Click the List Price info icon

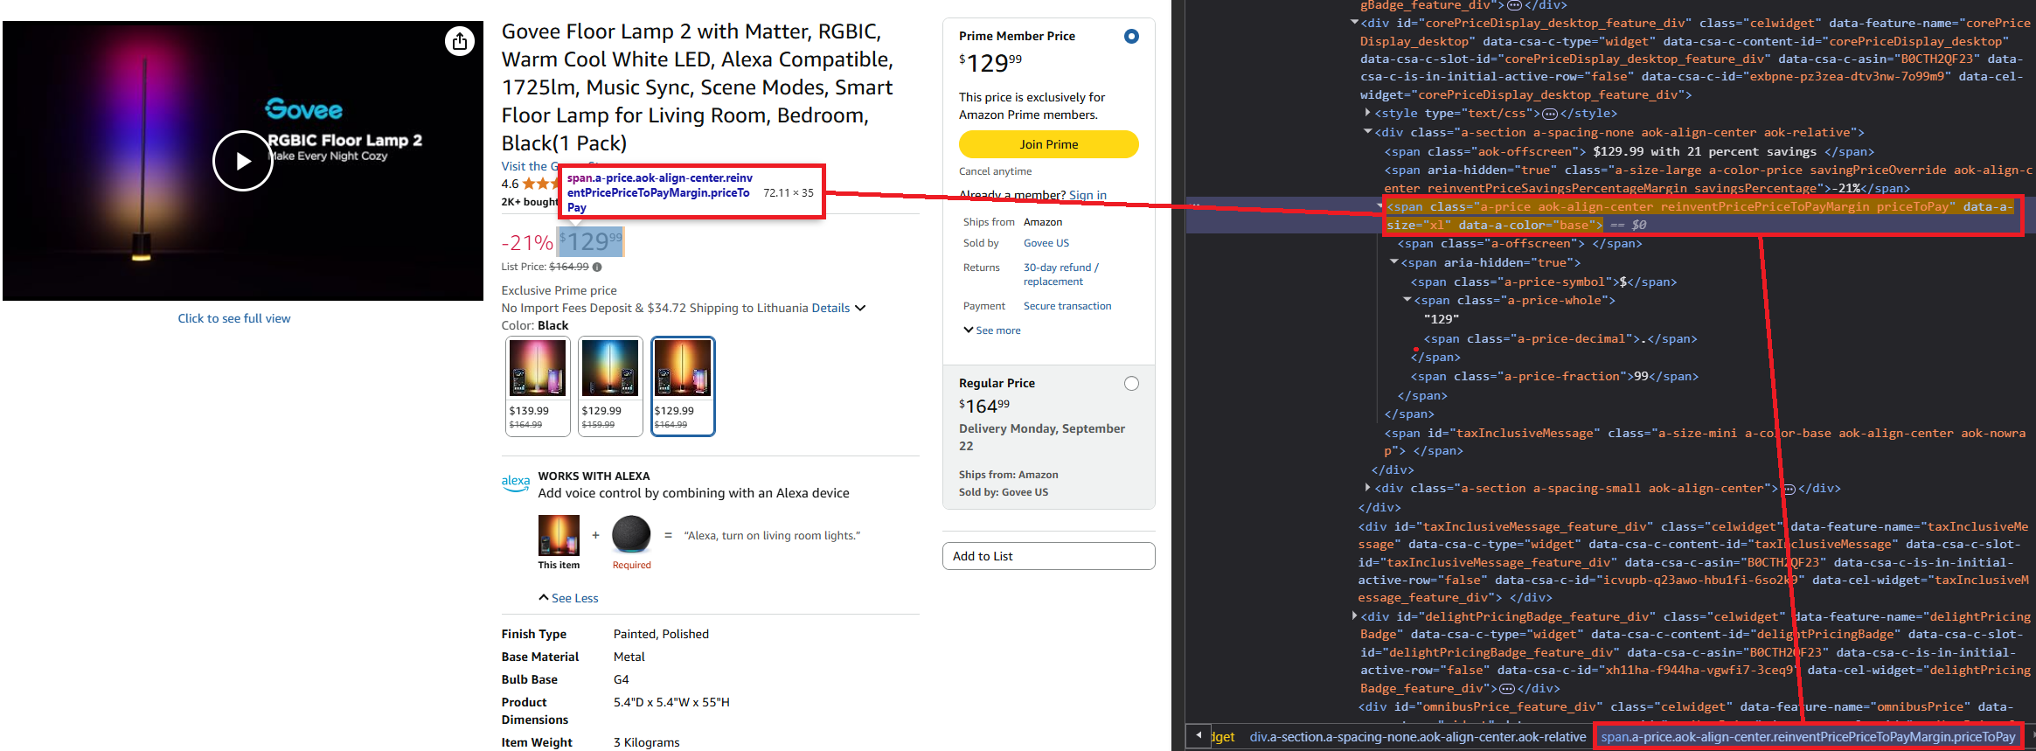pyautogui.click(x=597, y=267)
